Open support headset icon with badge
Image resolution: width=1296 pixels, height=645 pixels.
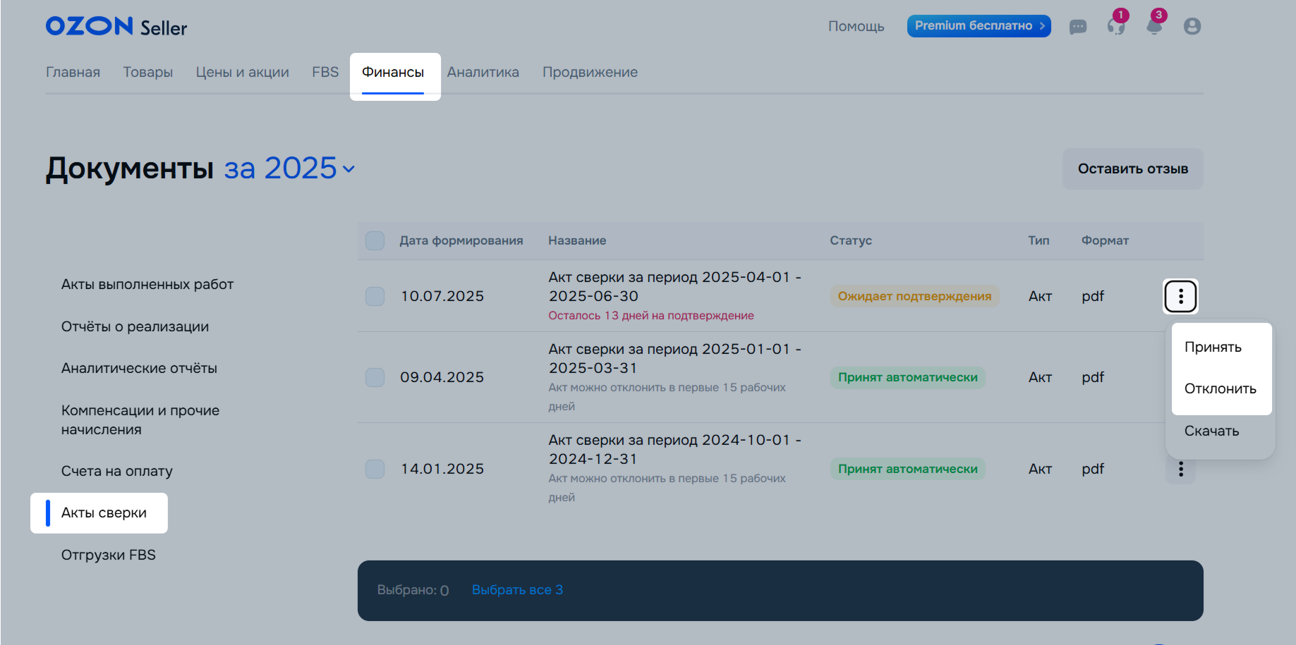click(1115, 27)
